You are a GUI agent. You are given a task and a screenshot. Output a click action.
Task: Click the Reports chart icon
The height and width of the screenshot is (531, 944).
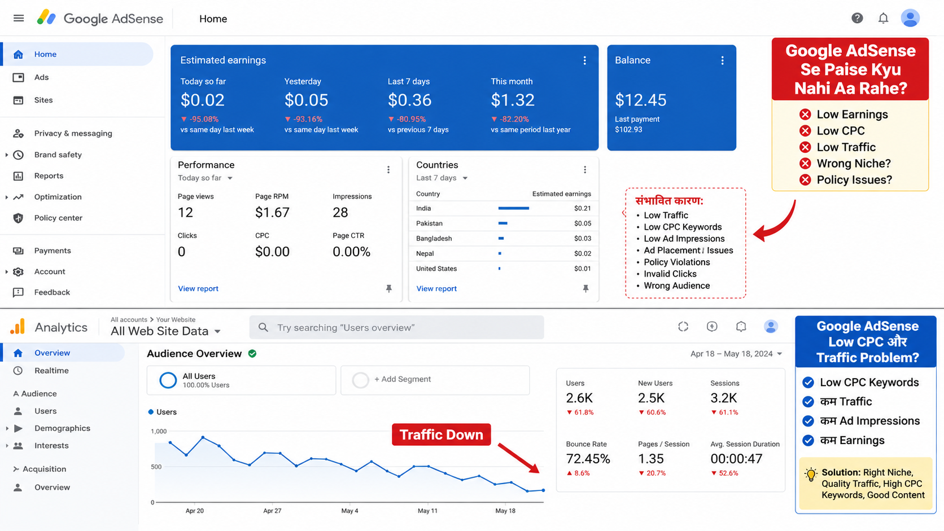coord(18,176)
